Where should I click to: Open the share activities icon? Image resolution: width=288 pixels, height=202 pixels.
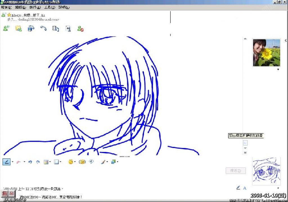[x=56, y=28]
